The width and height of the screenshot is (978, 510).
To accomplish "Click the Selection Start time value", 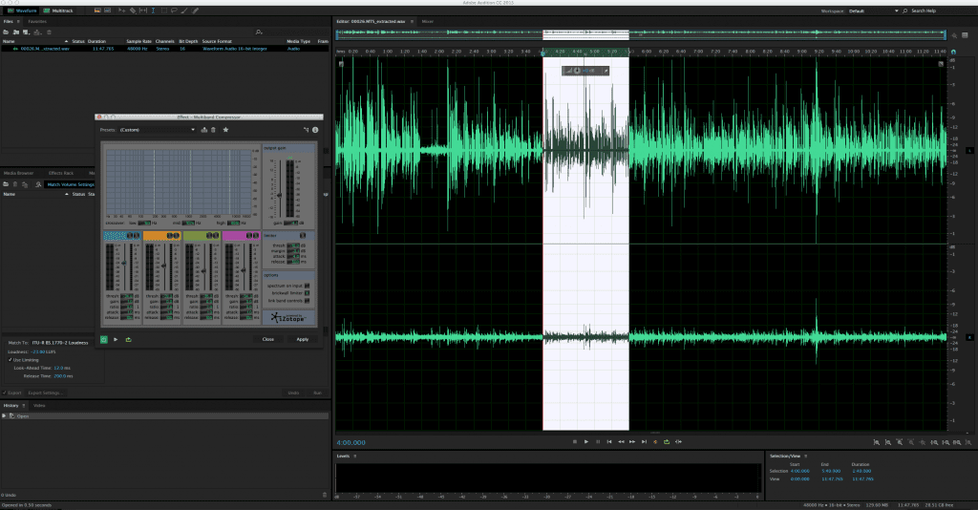I will [799, 471].
